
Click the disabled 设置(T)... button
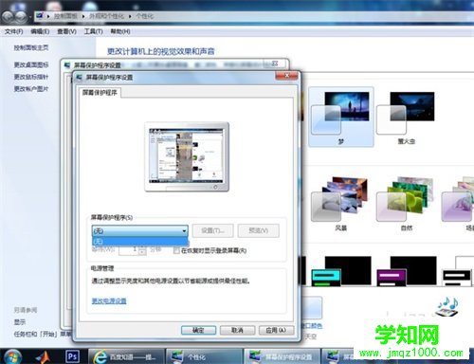pos(213,230)
